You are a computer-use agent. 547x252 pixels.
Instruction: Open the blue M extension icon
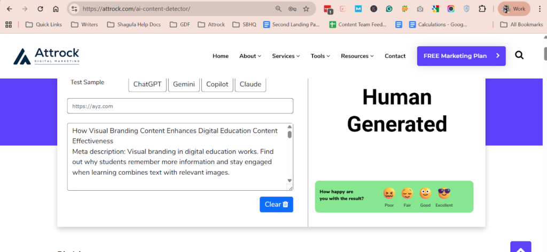pos(358,9)
